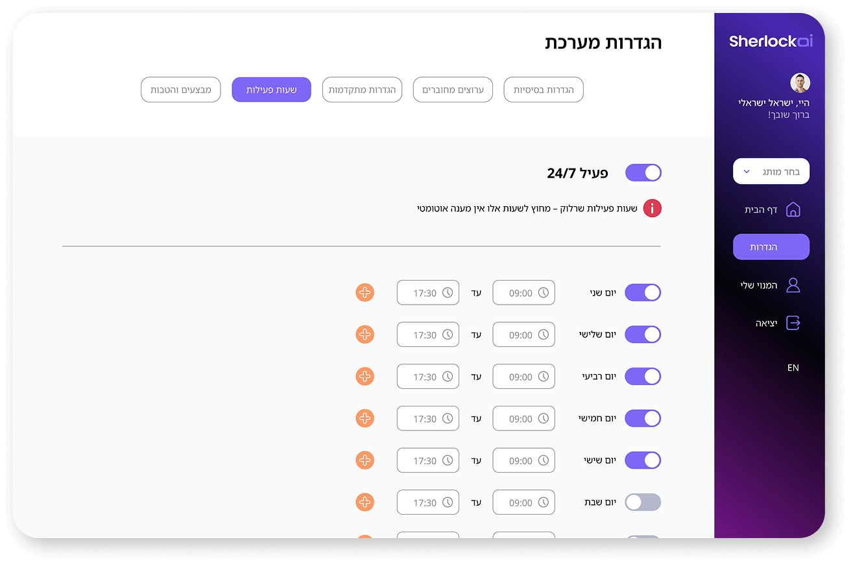851x564 pixels.
Task: Turn off the יום חמישי switch
Action: (643, 419)
